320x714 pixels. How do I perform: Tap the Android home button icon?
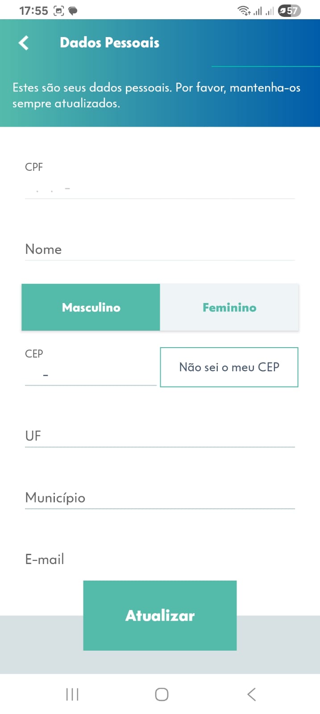[x=162, y=694]
